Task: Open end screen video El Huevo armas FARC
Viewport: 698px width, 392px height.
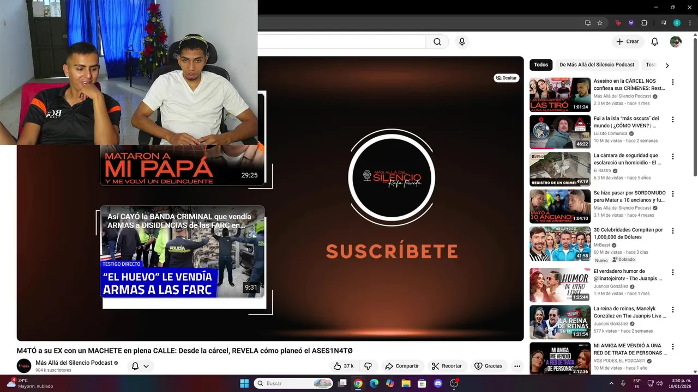Action: click(x=183, y=252)
